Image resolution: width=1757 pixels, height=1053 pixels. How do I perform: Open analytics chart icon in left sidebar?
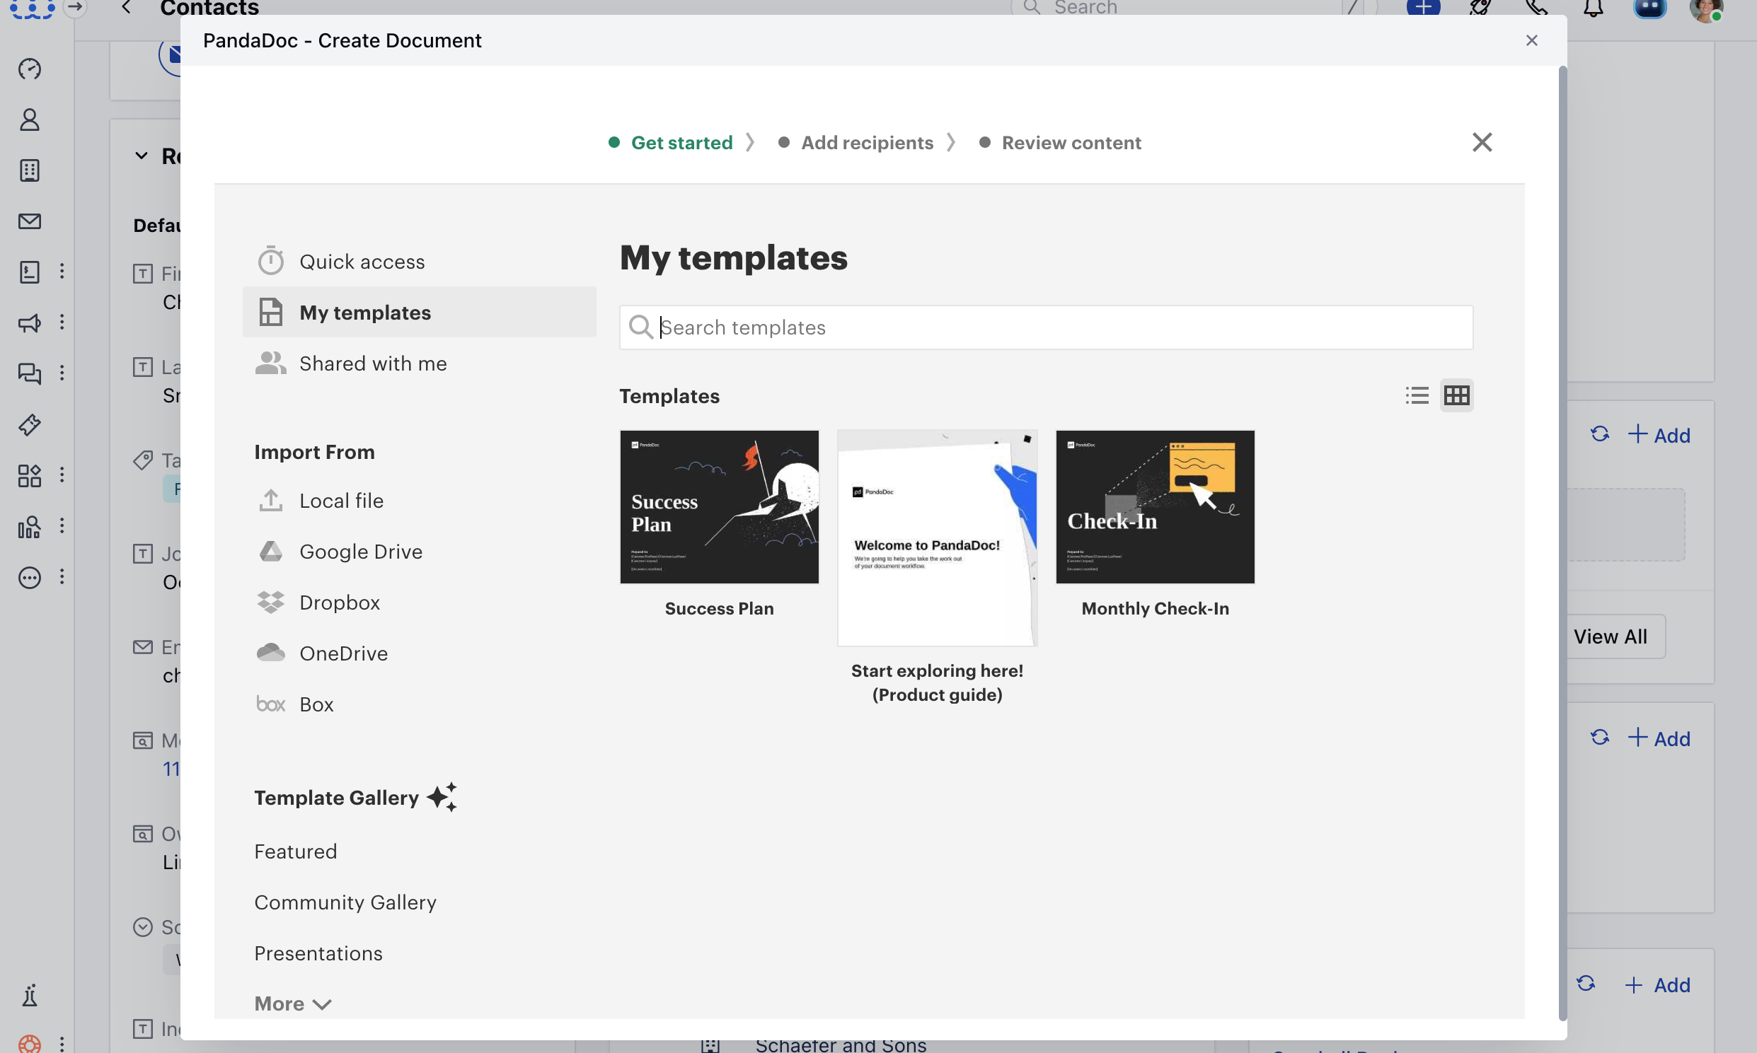click(29, 526)
